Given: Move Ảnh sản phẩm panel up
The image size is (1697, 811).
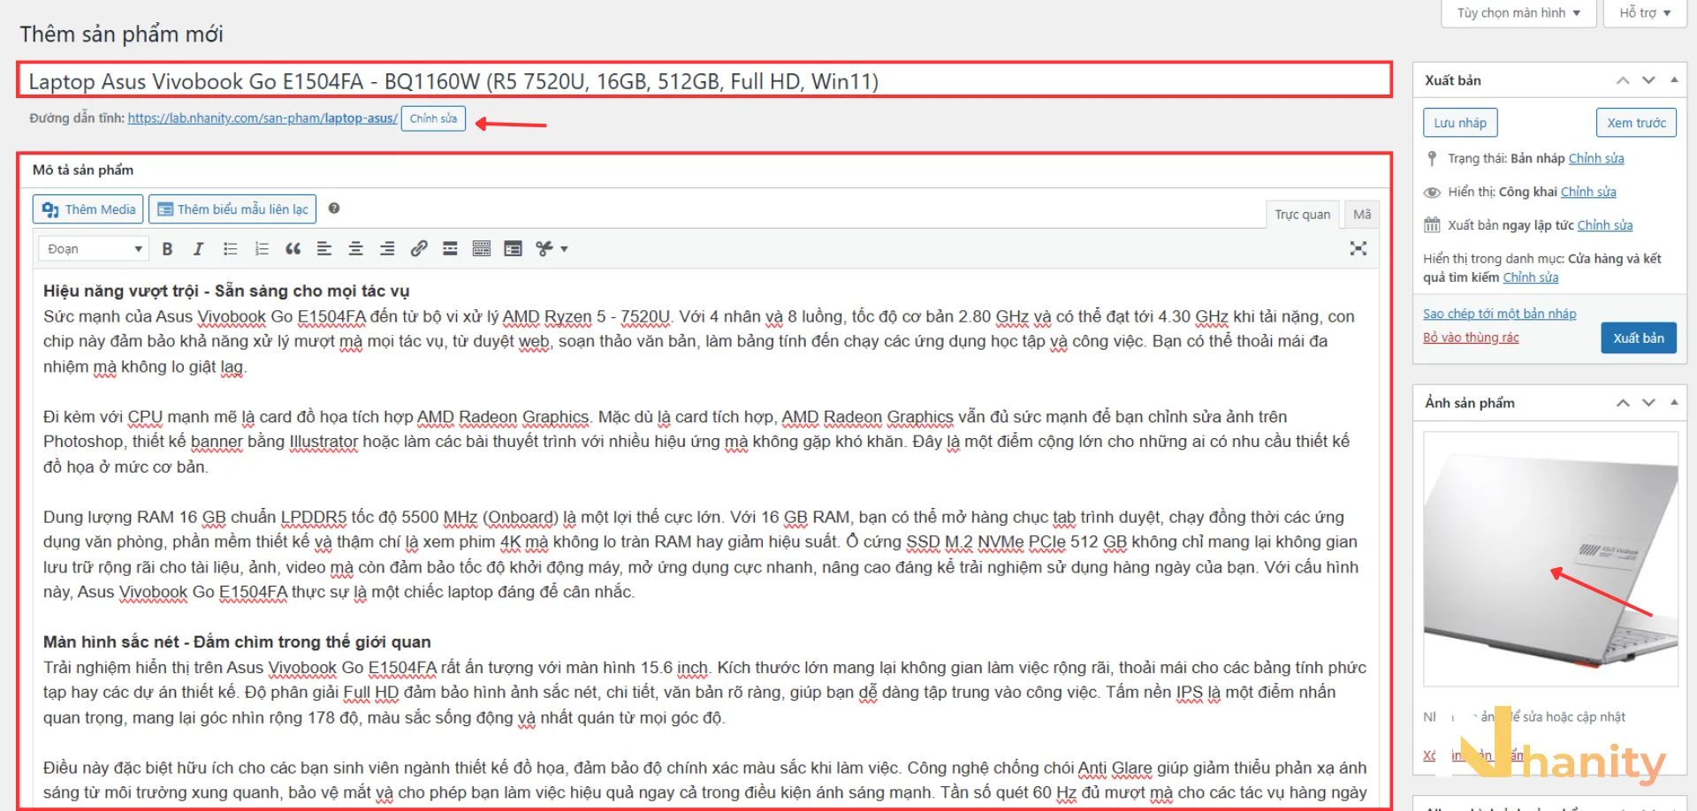Looking at the screenshot, I should 1623,403.
